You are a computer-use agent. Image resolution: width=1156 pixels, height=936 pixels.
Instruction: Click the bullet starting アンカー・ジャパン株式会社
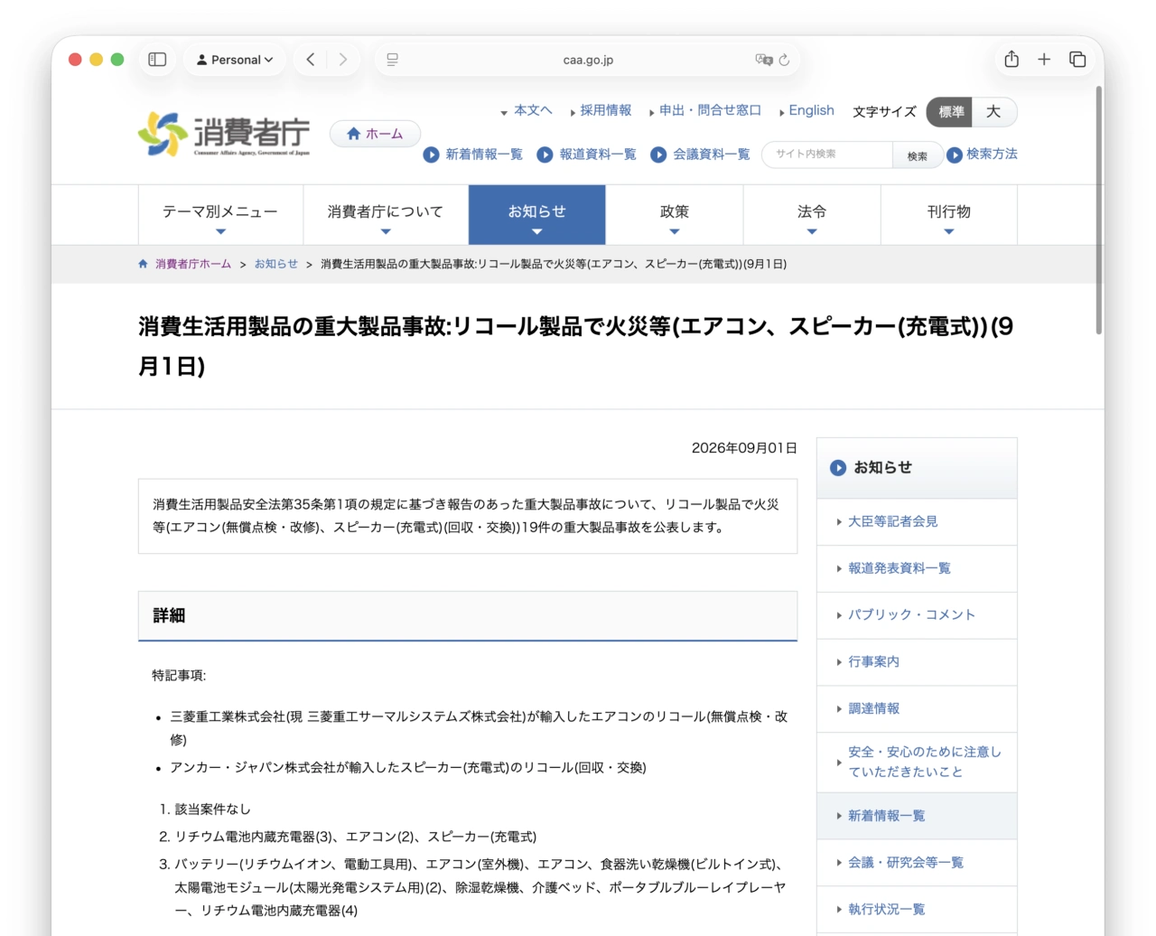click(408, 768)
